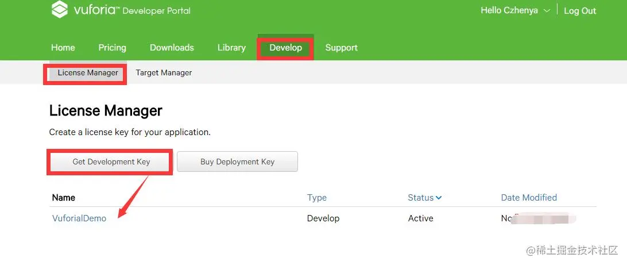627x265 pixels.
Task: Sort by Date Modified column header
Action: 529,197
